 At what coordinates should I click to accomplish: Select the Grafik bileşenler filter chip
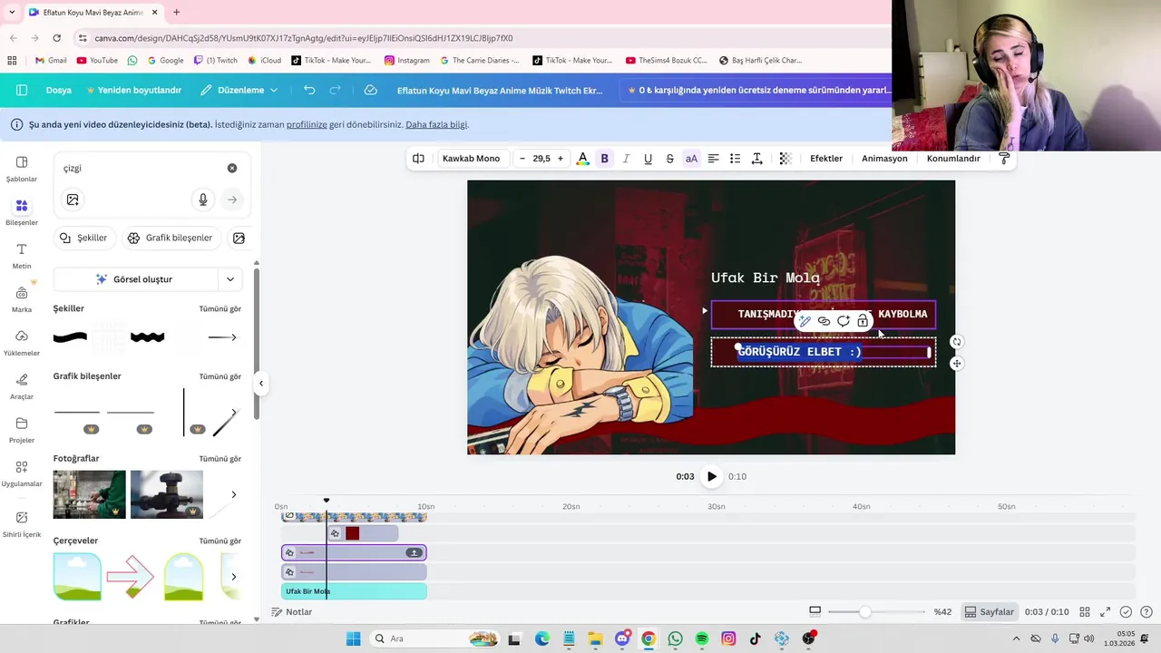click(x=171, y=238)
